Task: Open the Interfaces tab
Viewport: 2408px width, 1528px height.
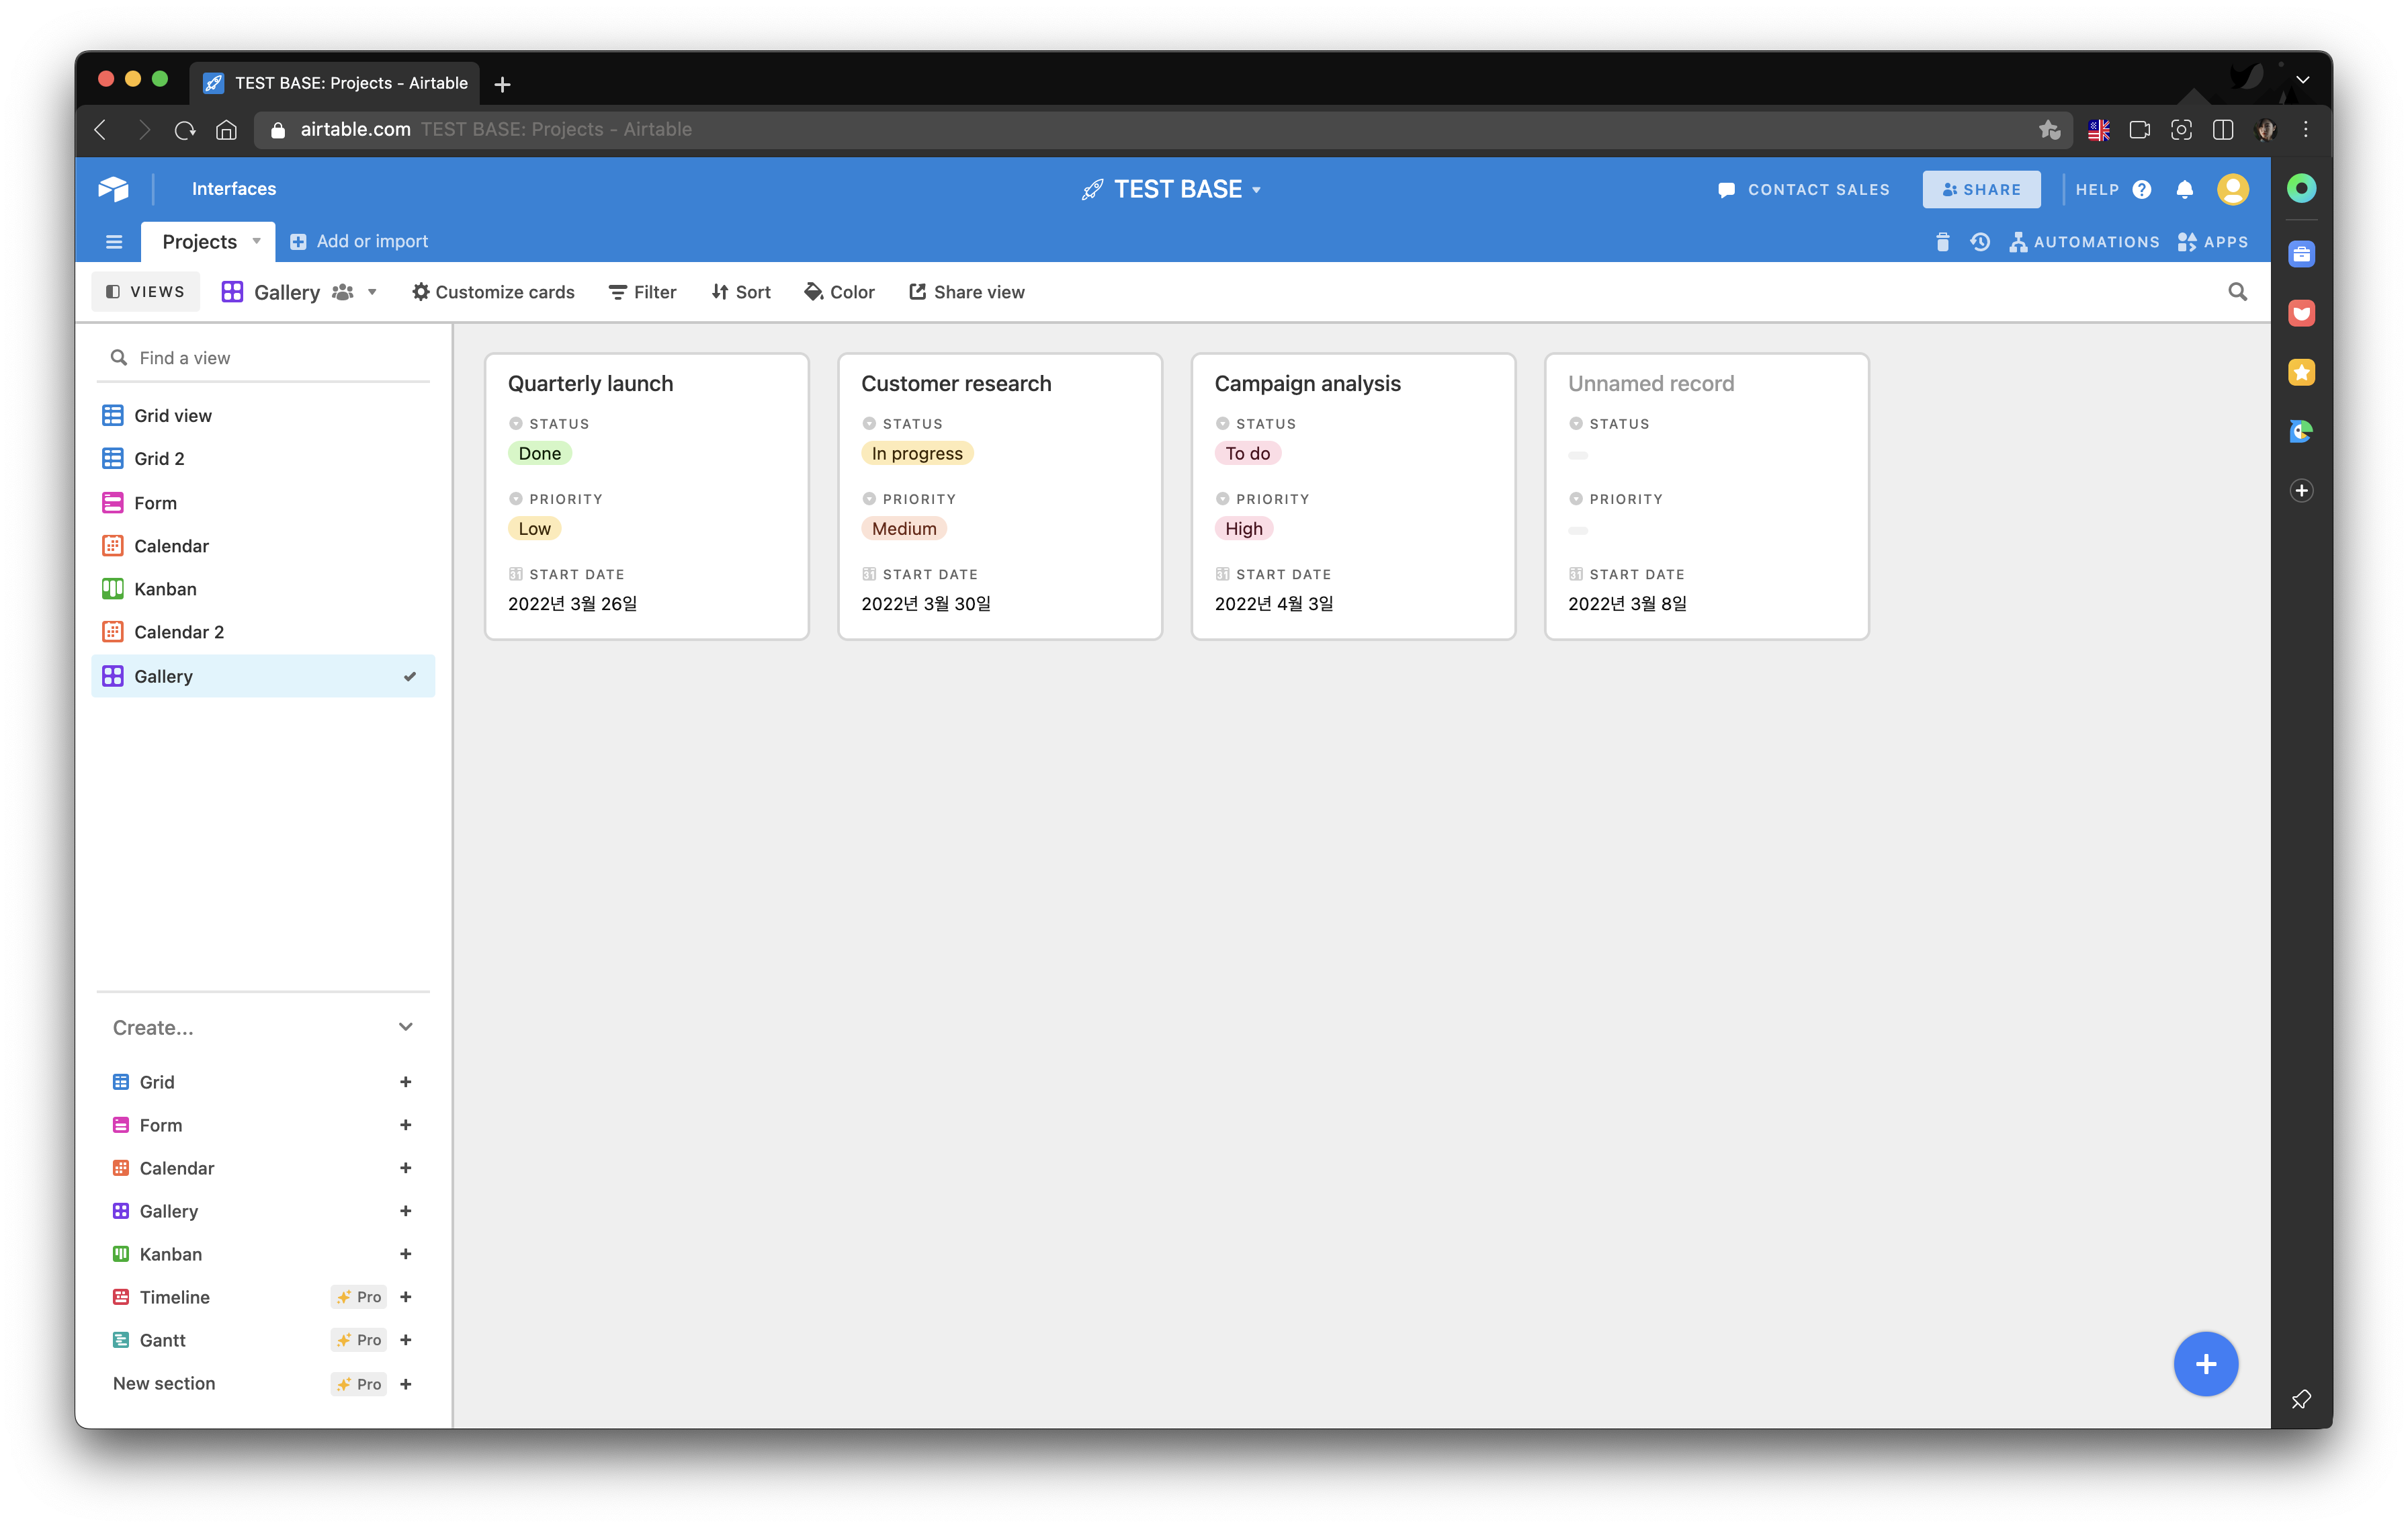Action: 233,189
